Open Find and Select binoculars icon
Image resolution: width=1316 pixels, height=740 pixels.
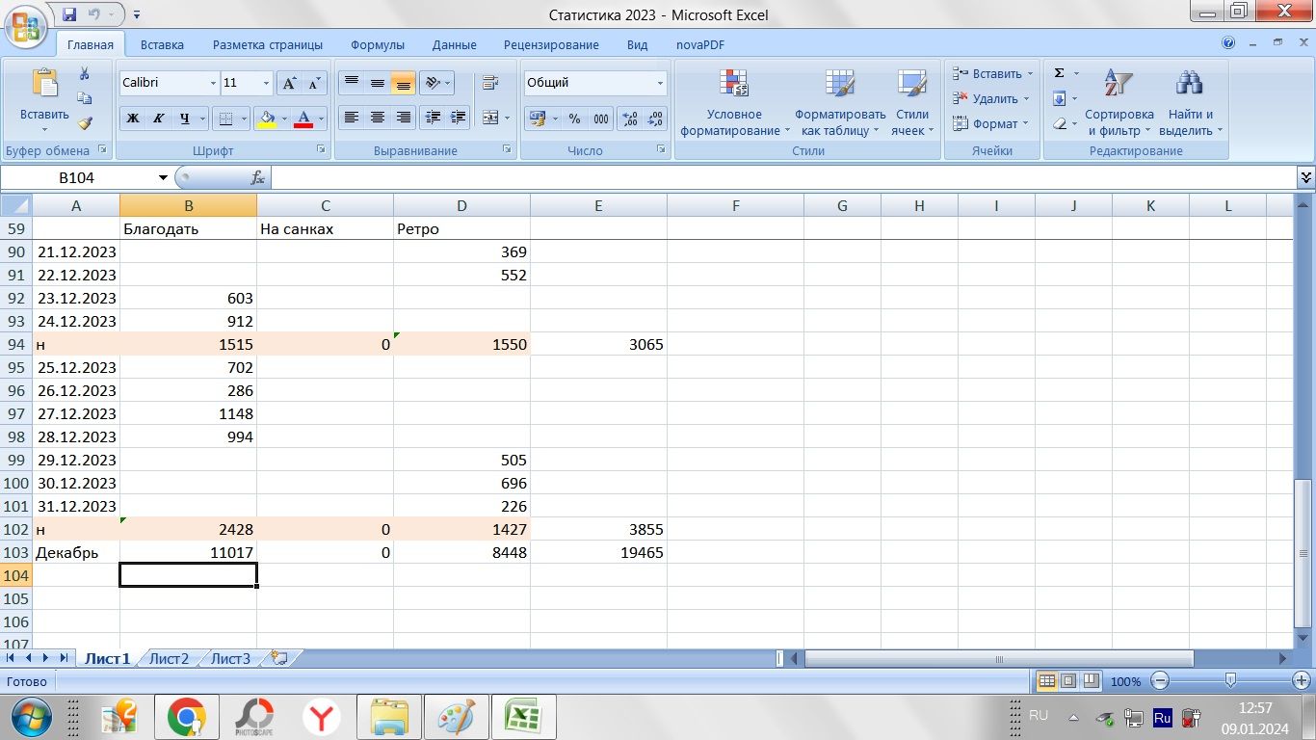(x=1189, y=85)
